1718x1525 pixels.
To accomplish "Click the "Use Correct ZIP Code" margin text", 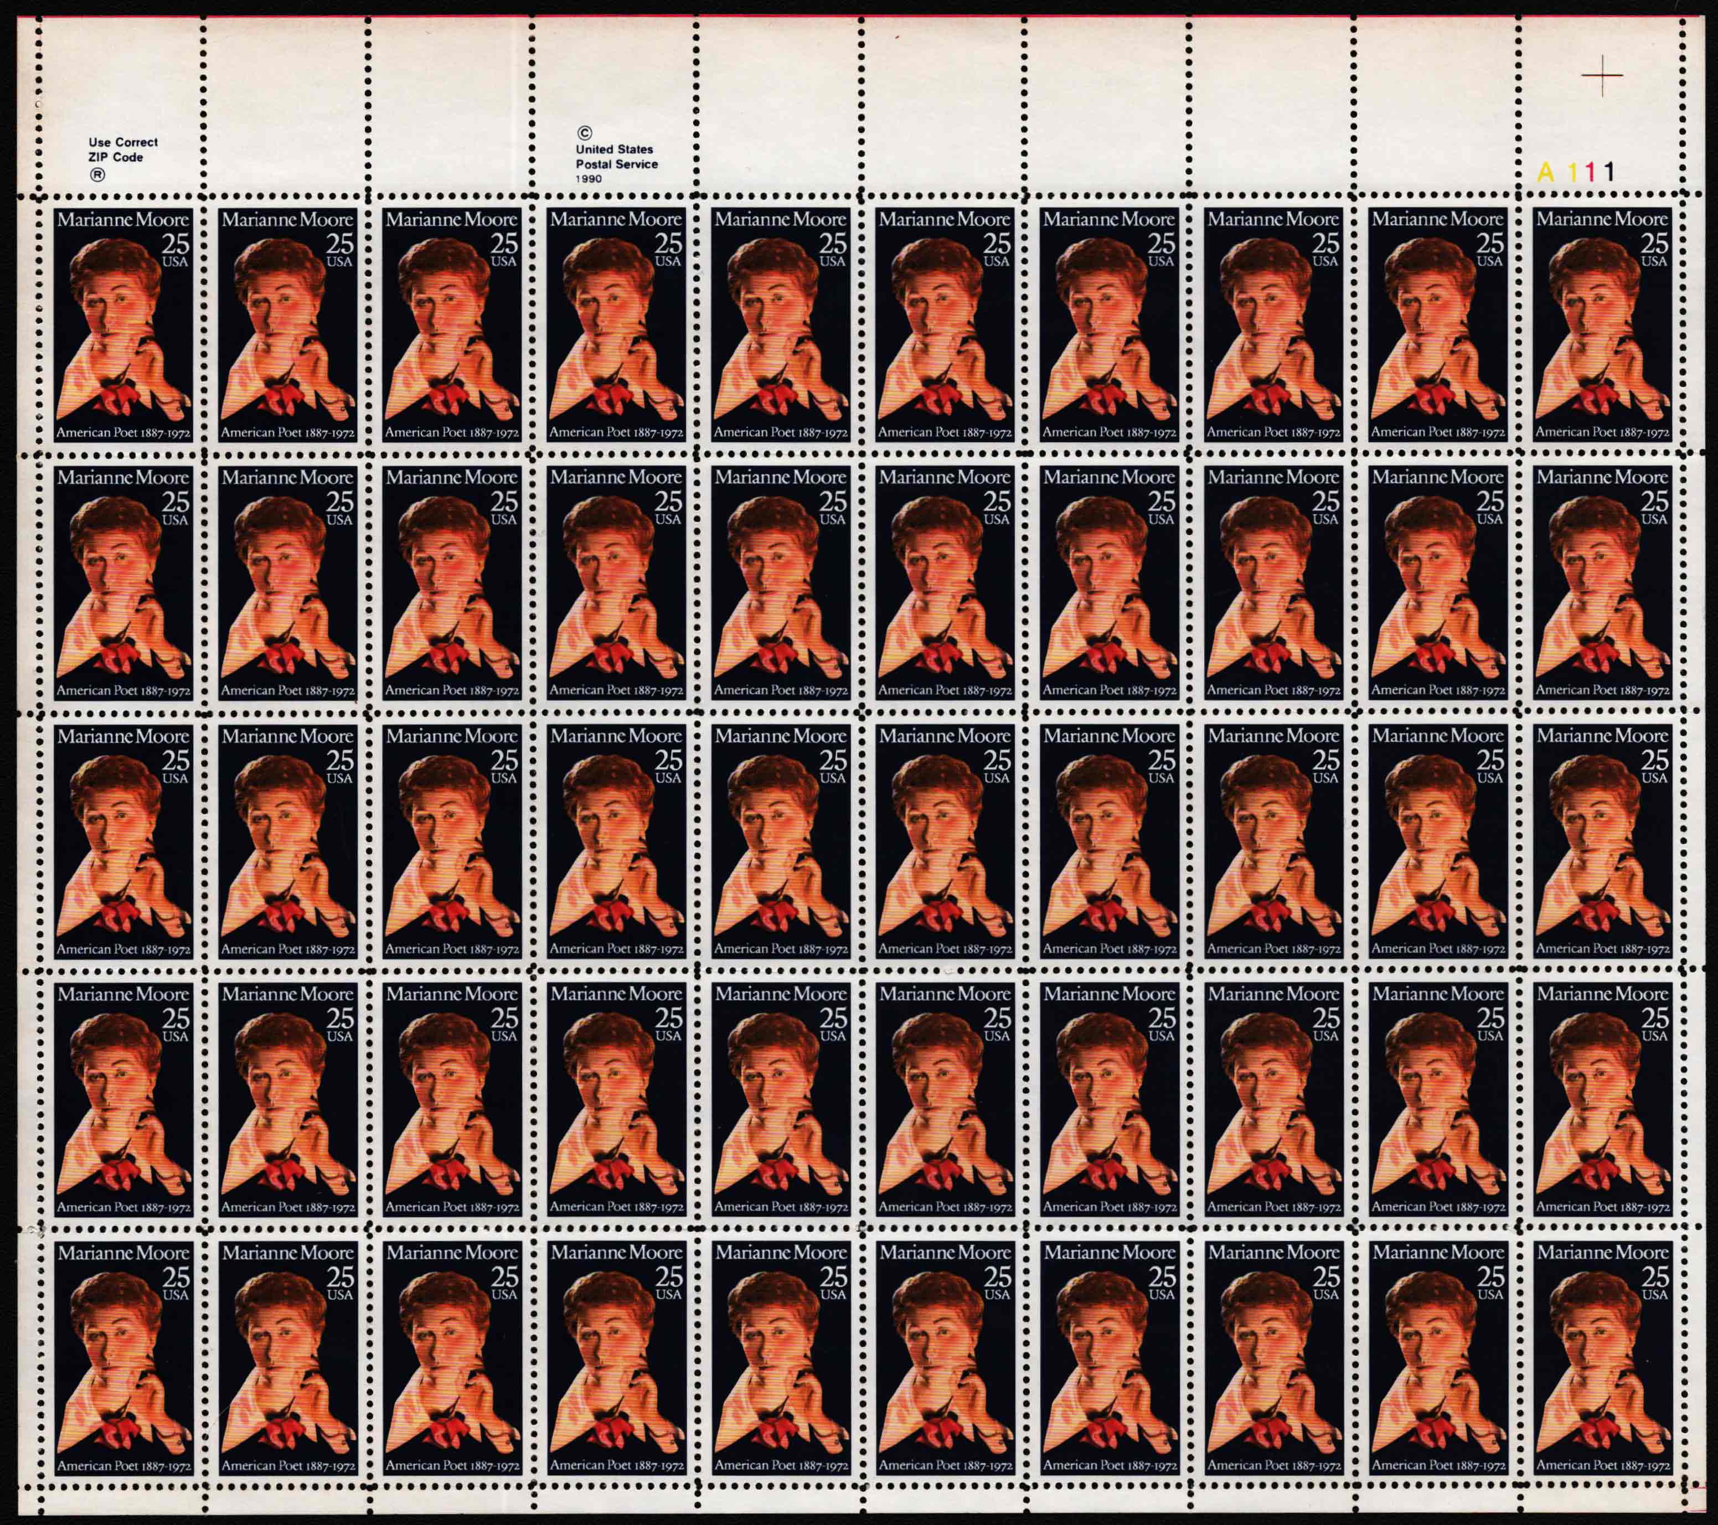I will click(123, 149).
